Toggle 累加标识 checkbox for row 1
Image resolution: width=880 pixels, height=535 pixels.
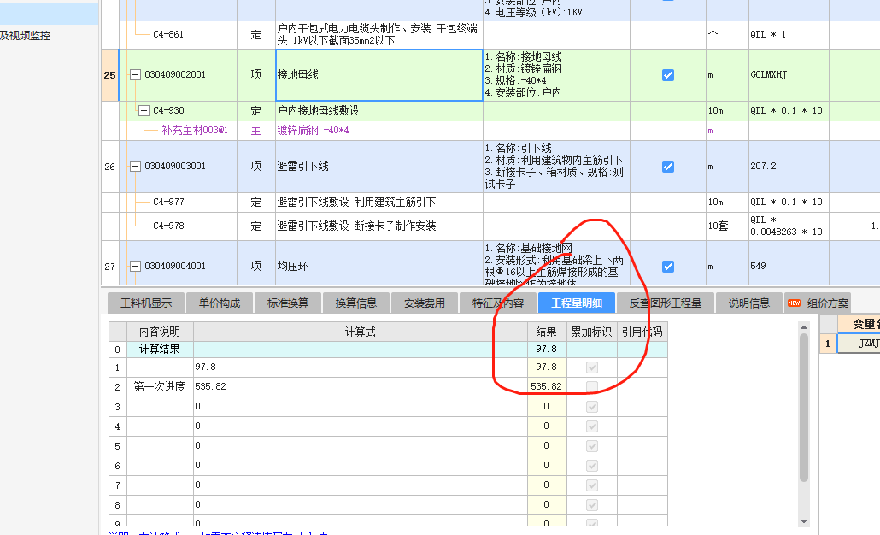pyautogui.click(x=592, y=367)
